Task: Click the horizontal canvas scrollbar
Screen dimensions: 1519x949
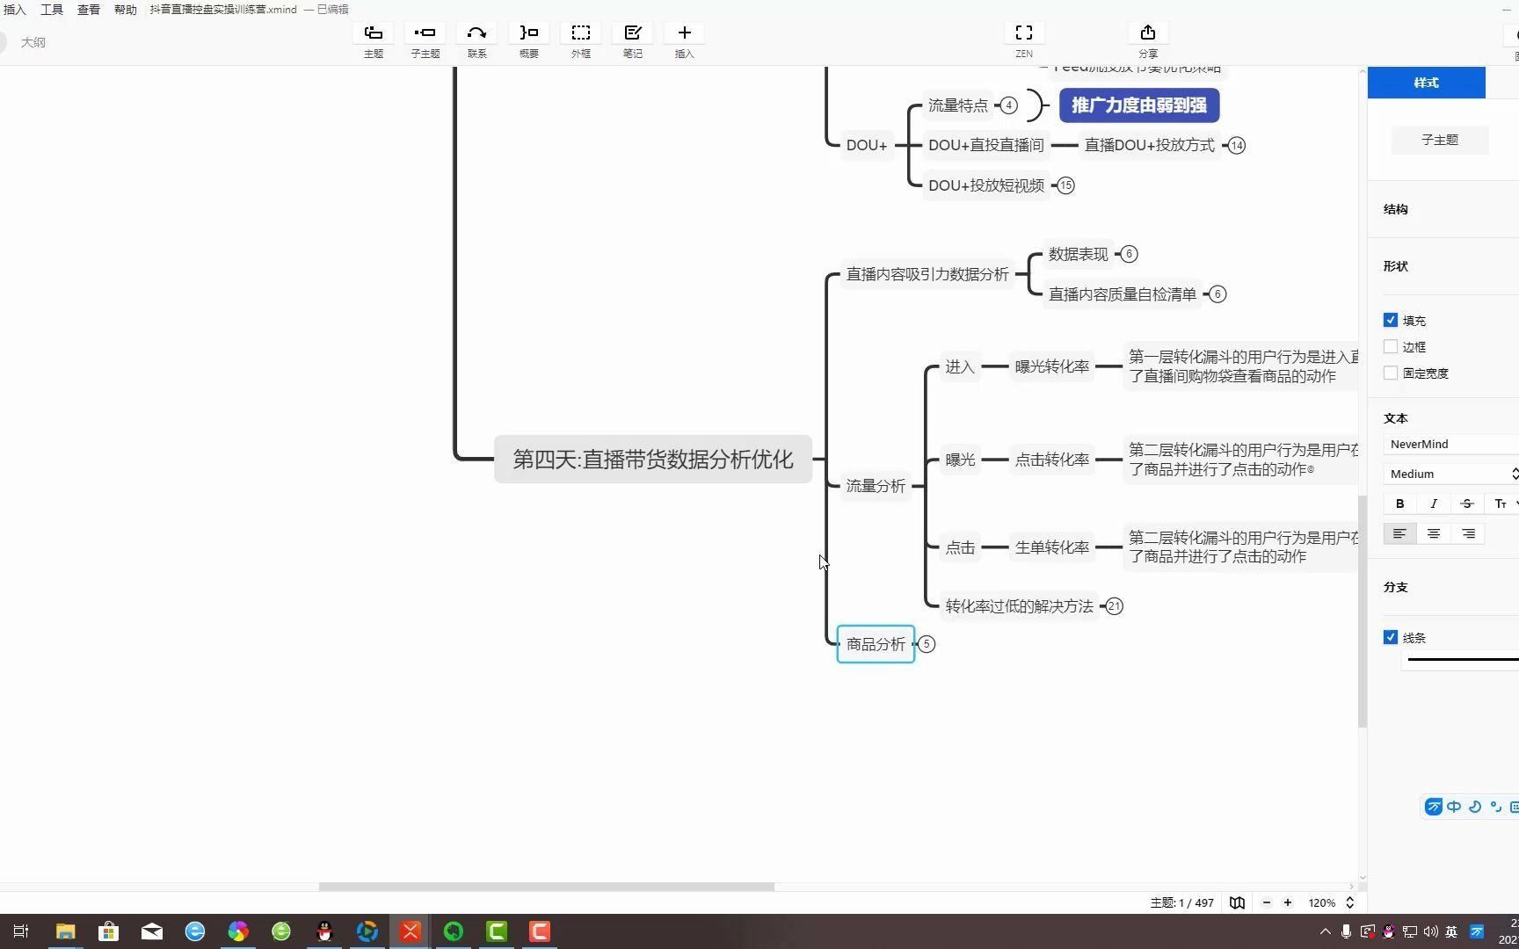Action: [547, 887]
